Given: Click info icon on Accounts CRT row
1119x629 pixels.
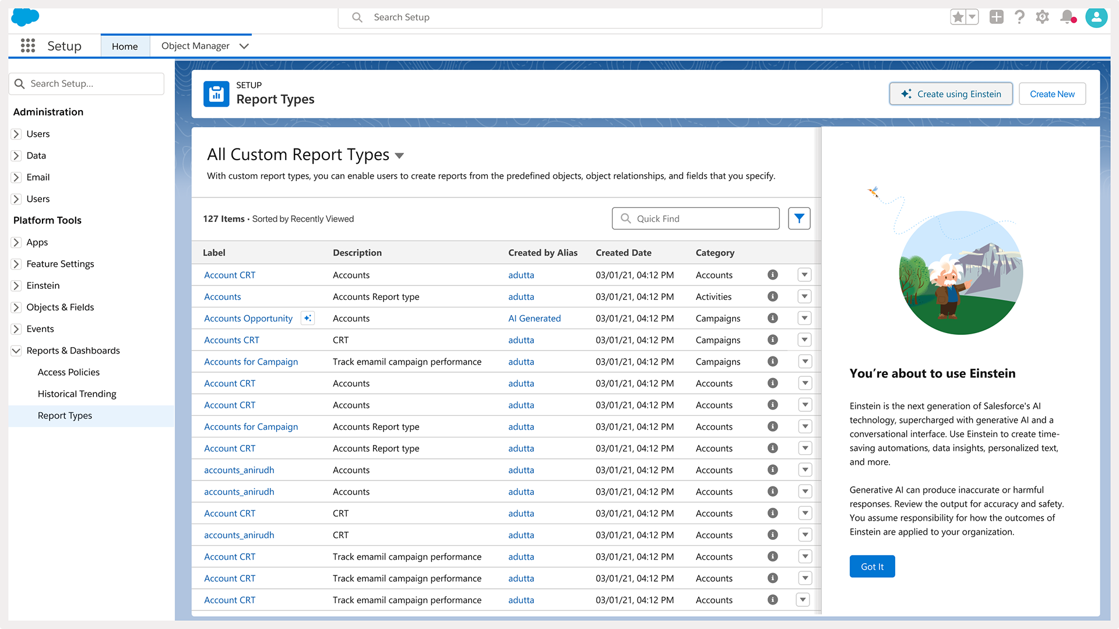Looking at the screenshot, I should tap(773, 340).
